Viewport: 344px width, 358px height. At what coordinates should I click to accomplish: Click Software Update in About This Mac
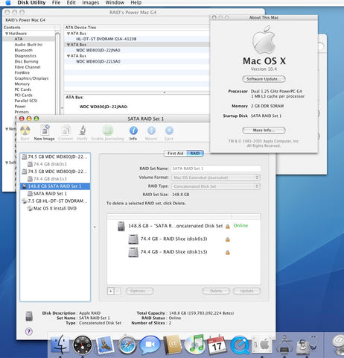(x=264, y=79)
